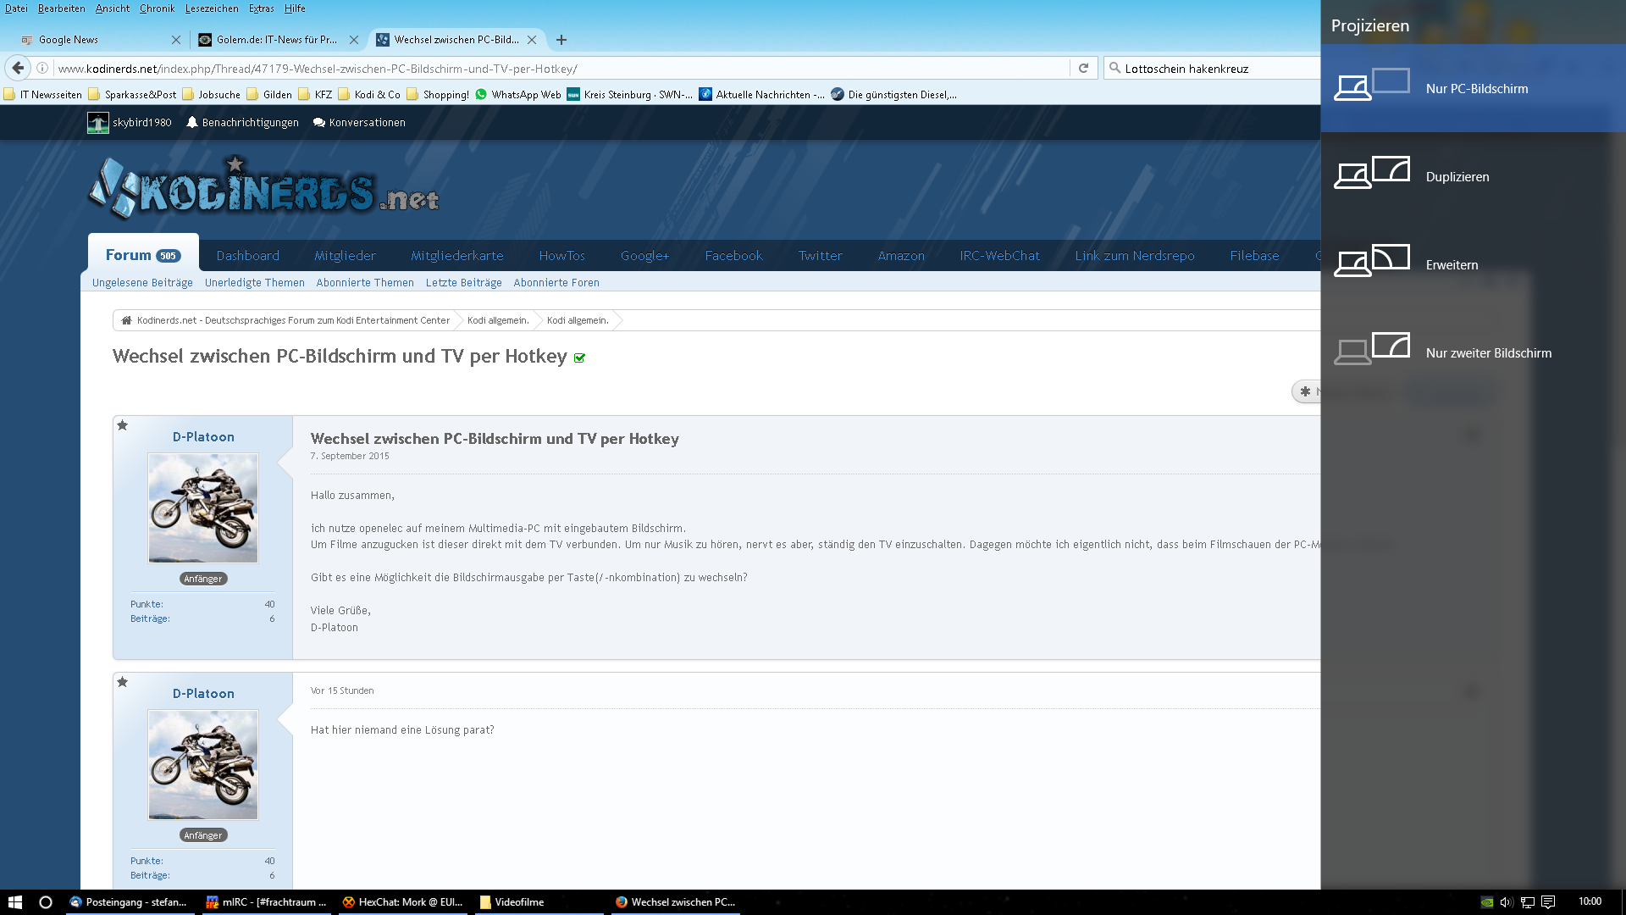The image size is (1626, 915).
Task: Click the browser back arrow button
Action: pyautogui.click(x=18, y=68)
